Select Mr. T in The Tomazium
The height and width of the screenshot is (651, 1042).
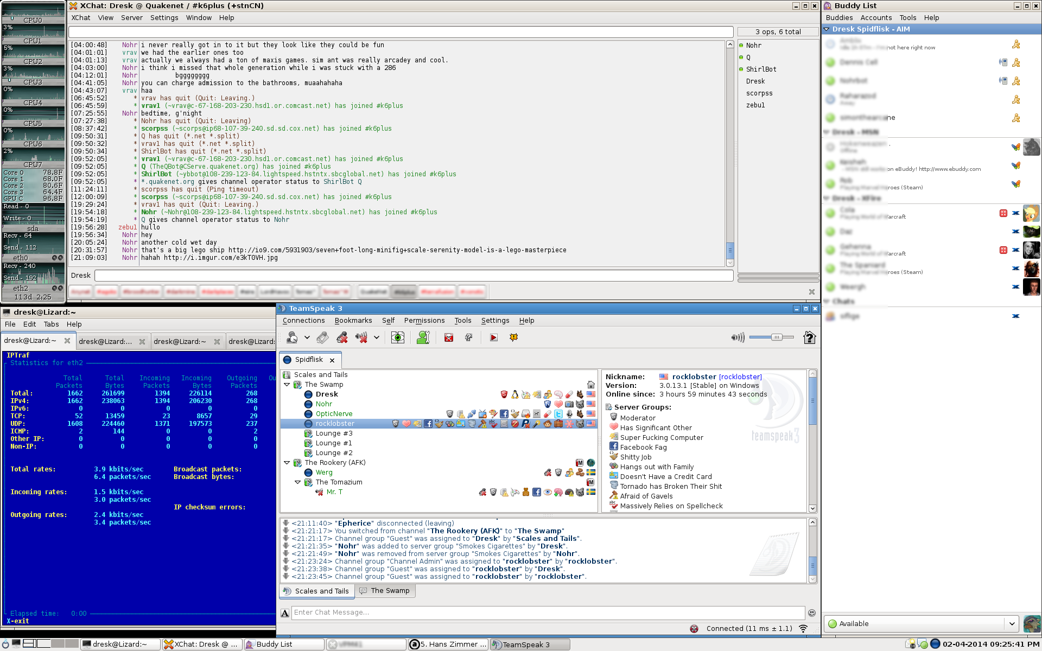pyautogui.click(x=334, y=492)
